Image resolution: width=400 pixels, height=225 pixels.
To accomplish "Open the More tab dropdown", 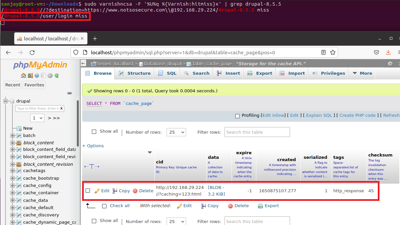I will click(362, 73).
